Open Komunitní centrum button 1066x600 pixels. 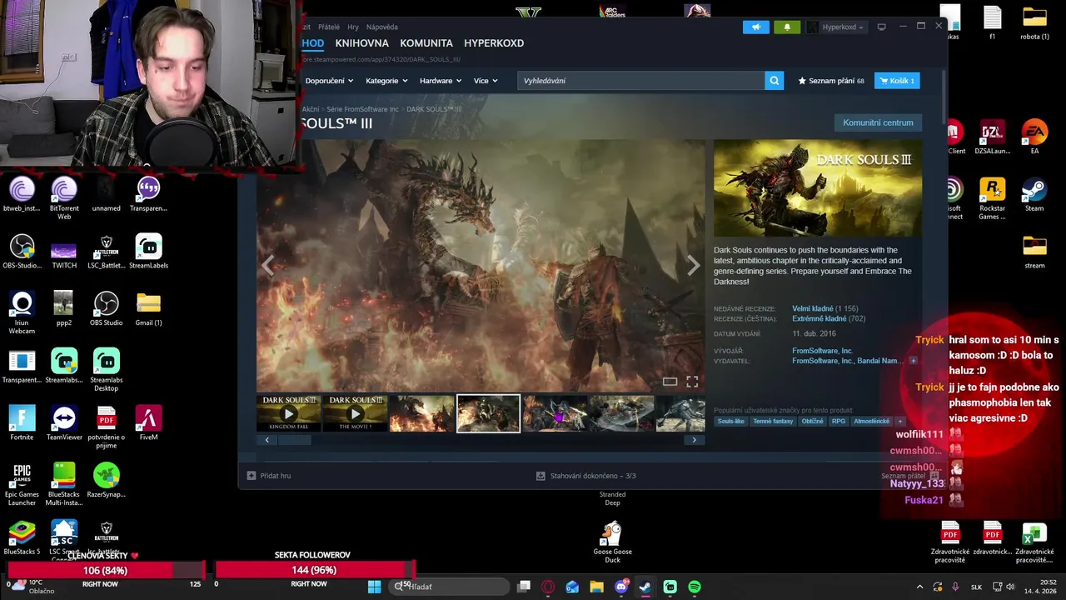tap(878, 122)
